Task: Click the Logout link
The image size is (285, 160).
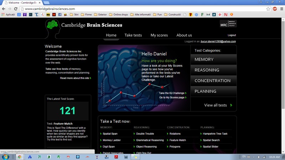Action: [x=232, y=35]
